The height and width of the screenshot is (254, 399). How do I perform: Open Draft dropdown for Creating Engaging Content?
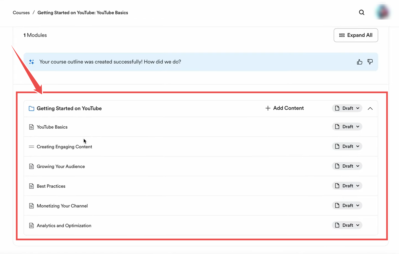pos(347,146)
